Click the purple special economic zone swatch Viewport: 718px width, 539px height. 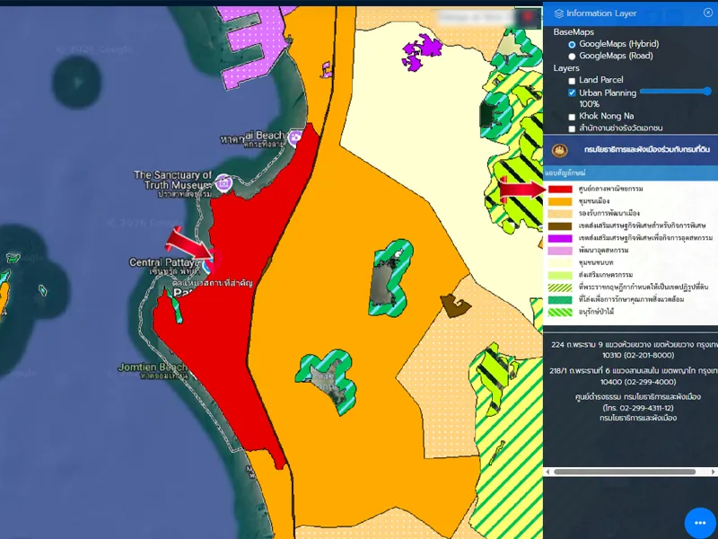coord(561,237)
